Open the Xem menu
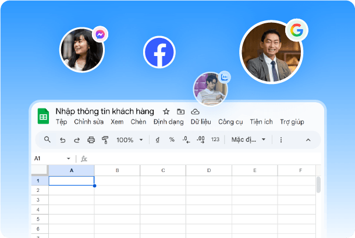The image size is (355, 238). click(x=117, y=122)
